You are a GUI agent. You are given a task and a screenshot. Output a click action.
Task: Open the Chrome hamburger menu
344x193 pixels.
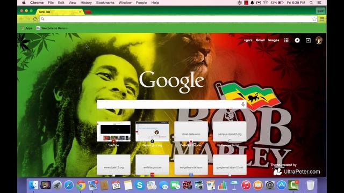322,19
